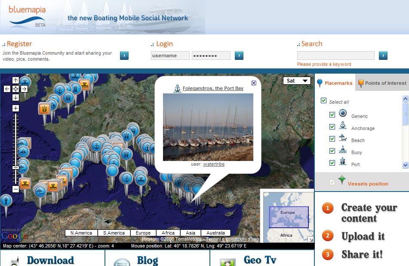Click the anchor icon beside Folegandros title
This screenshot has height=266, width=409.
tap(177, 89)
